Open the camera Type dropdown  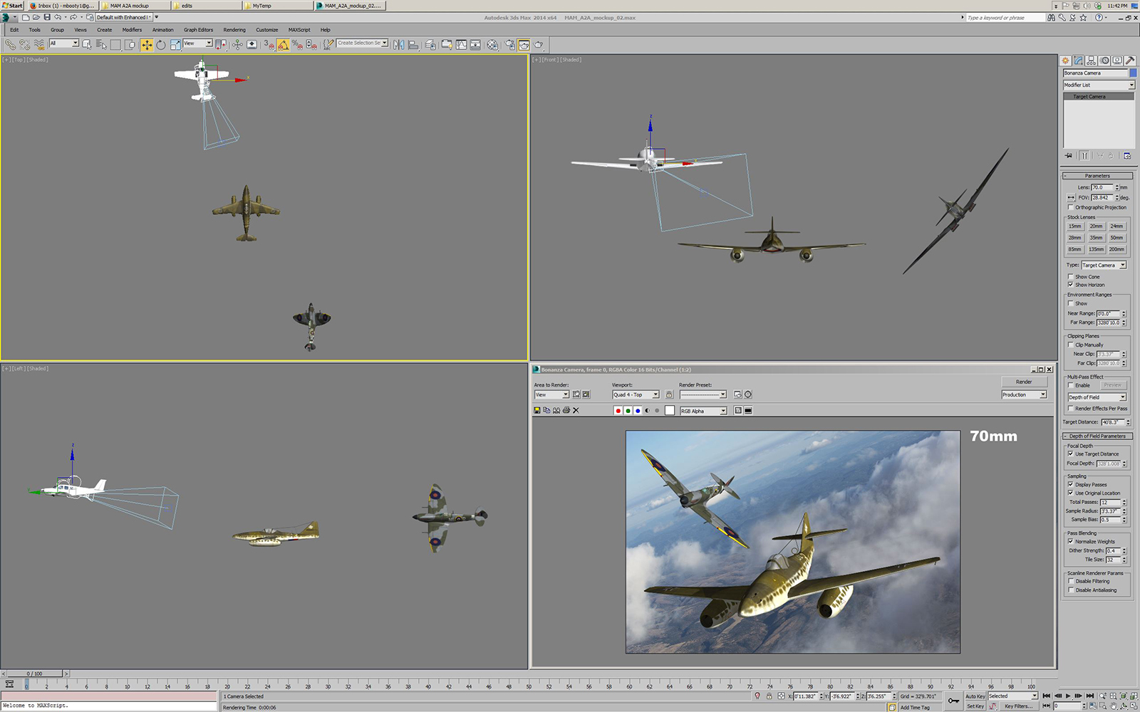[x=1103, y=265]
